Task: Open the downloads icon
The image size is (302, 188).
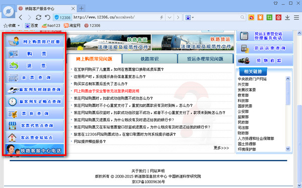Action: (x=287, y=18)
